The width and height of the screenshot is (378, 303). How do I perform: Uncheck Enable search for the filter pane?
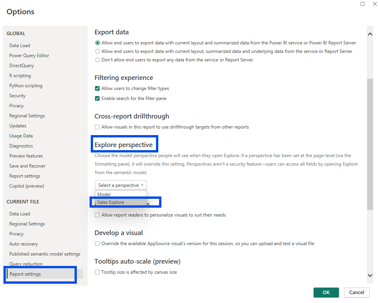pos(97,98)
